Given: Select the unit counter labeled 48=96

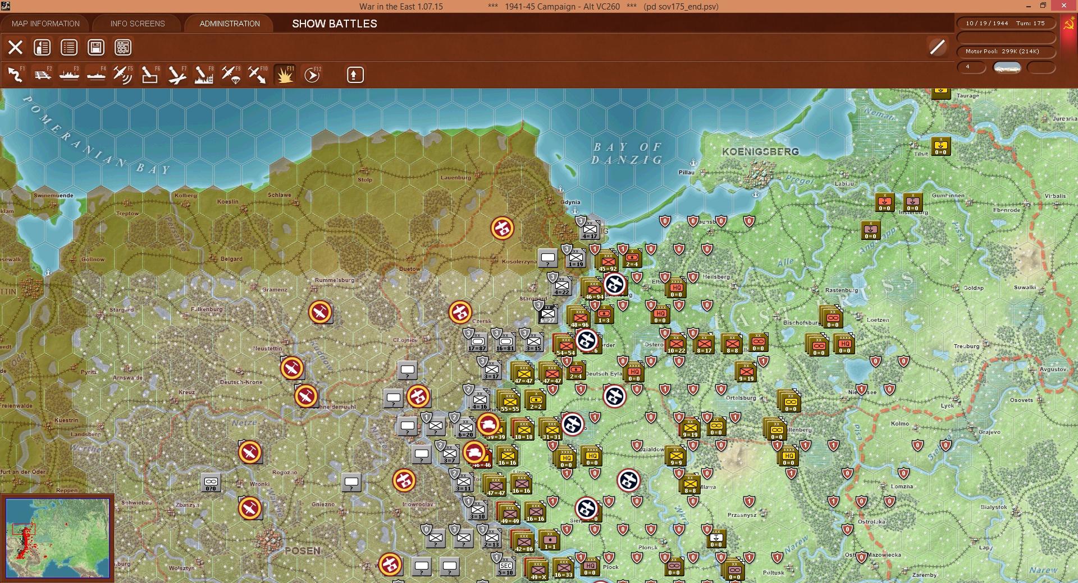Looking at the screenshot, I should tap(580, 318).
